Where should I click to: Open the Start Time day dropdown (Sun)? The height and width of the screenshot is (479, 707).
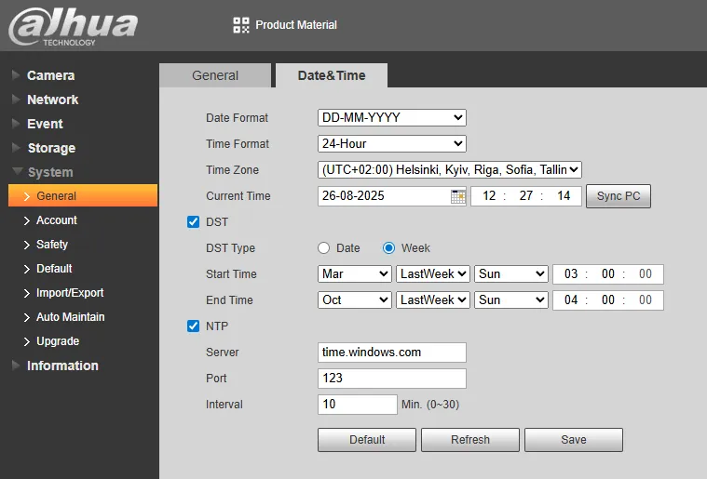tap(511, 273)
